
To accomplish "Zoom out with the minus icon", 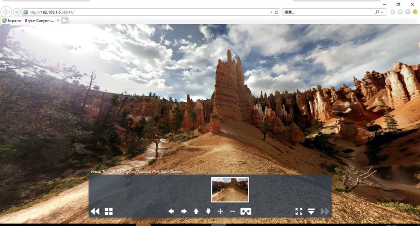I will [233, 212].
